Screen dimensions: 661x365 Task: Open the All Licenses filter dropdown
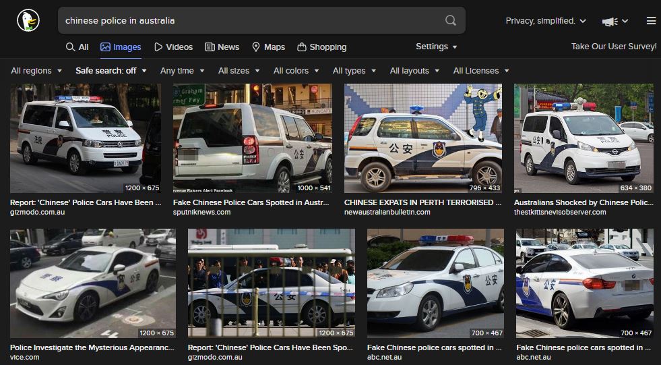[x=481, y=70]
